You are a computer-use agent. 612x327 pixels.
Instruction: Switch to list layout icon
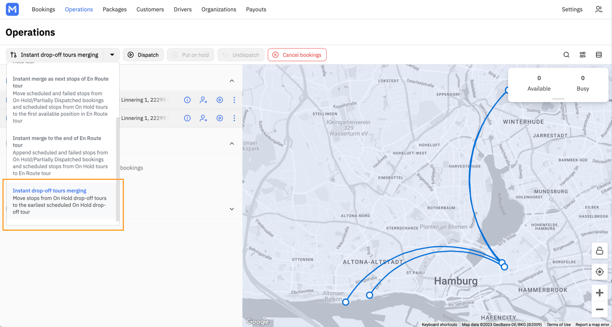(599, 55)
